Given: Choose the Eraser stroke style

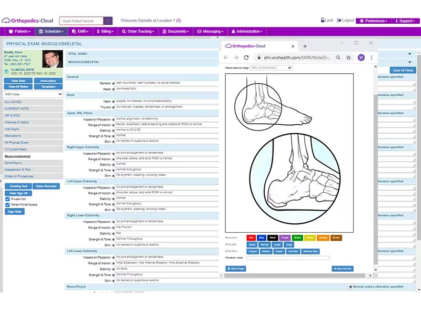Looking at the screenshot, I should tap(279, 252).
